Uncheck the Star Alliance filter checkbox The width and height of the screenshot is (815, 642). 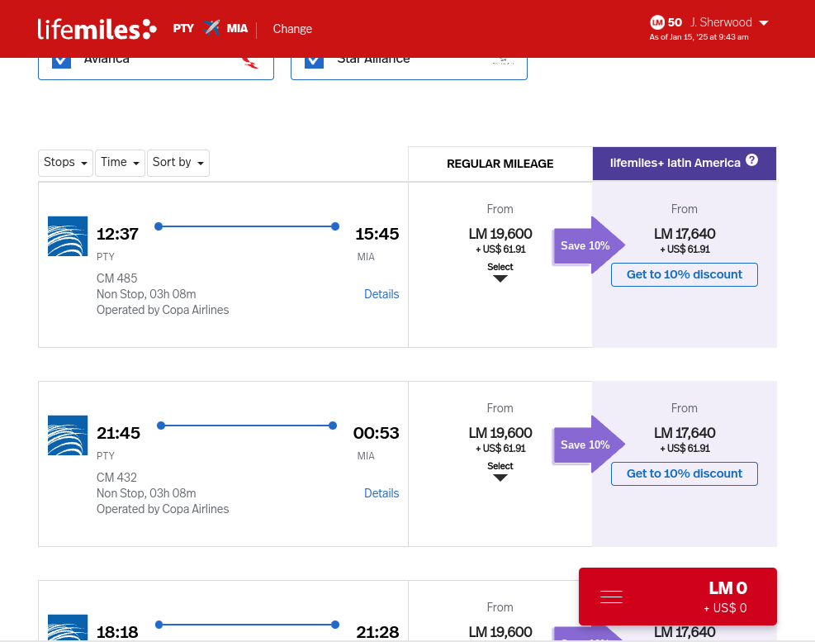[x=314, y=63]
